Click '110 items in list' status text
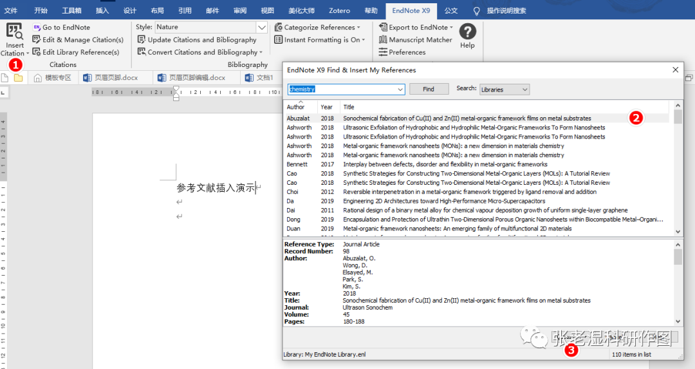Screen dimensions: 695x369 [631, 354]
